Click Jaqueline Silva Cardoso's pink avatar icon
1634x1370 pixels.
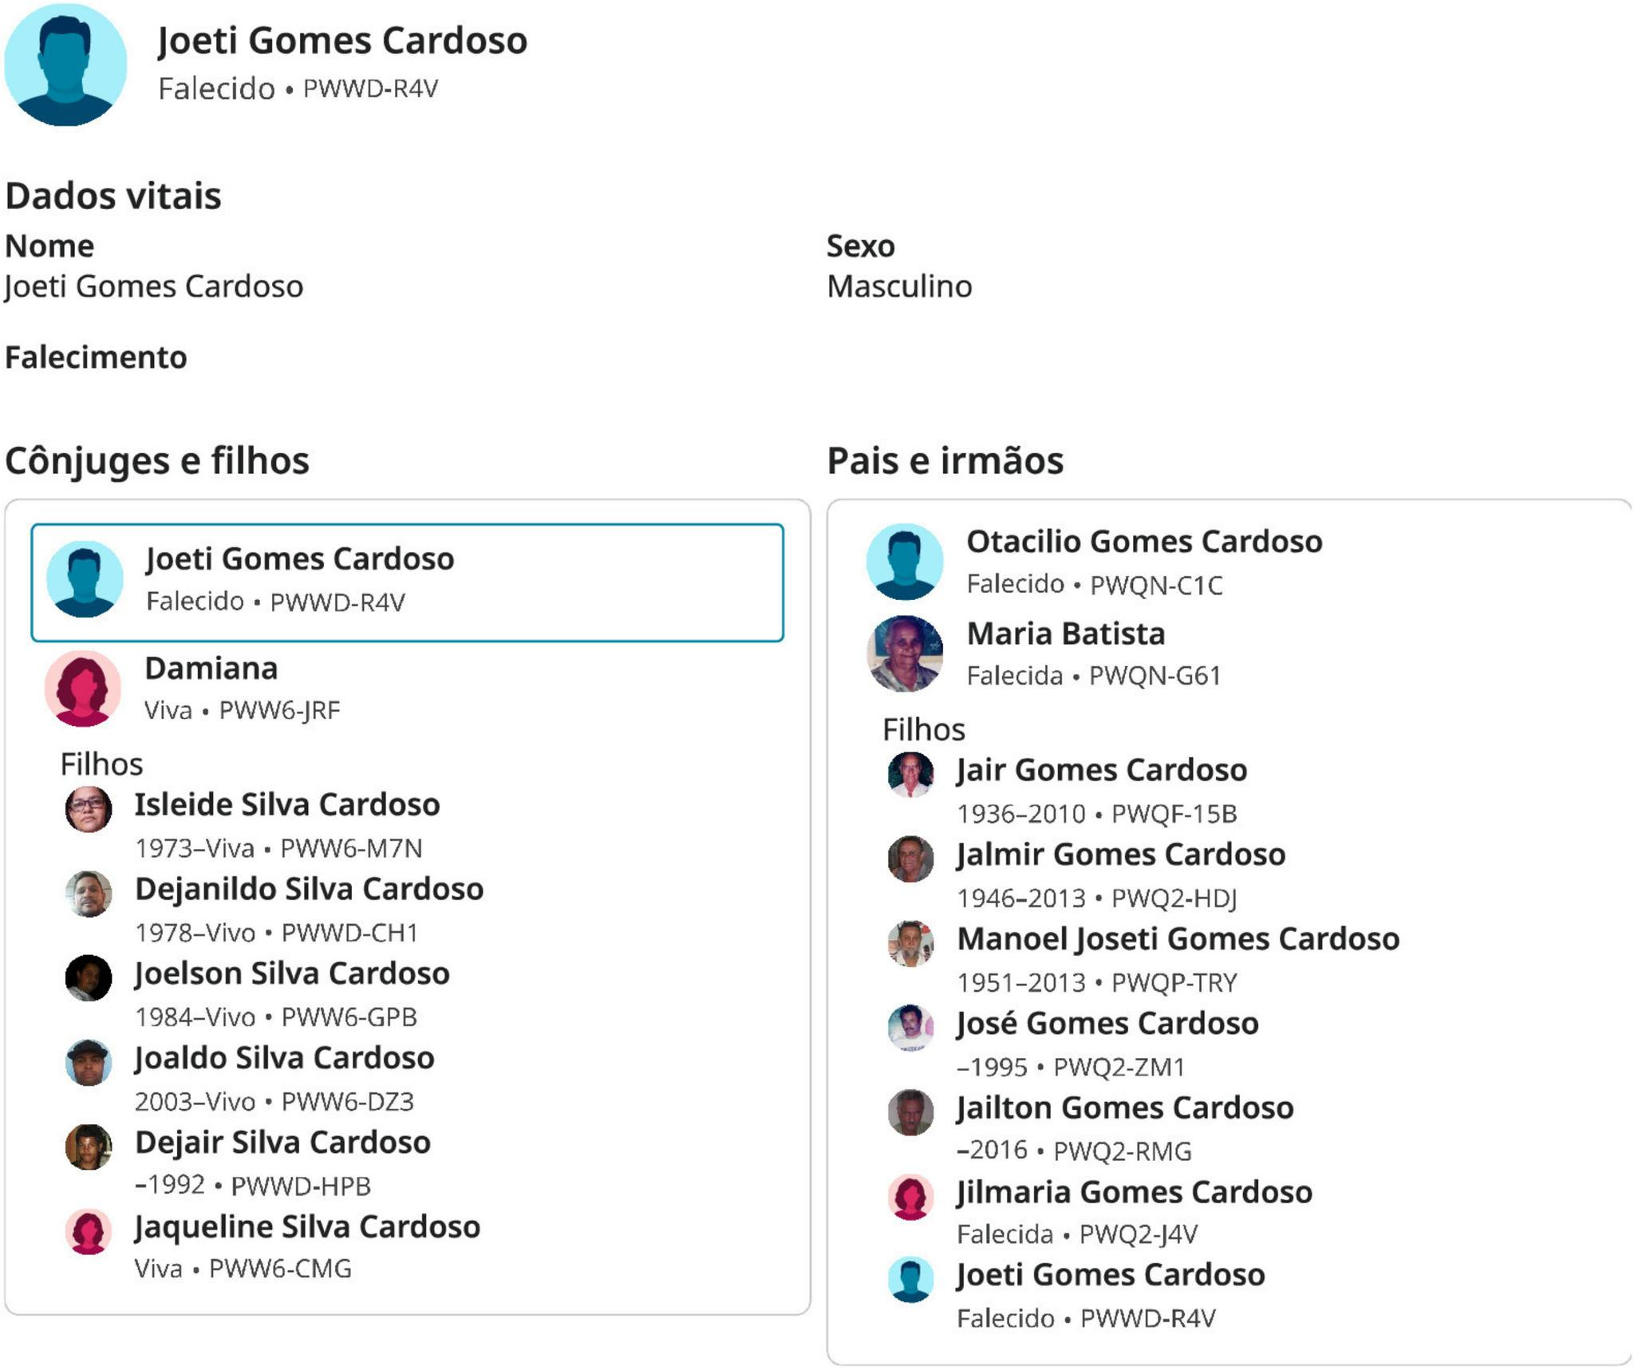(89, 1231)
